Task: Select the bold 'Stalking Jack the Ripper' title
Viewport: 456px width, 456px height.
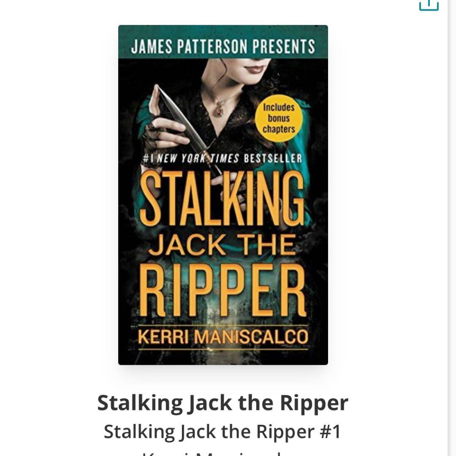Action: click(223, 403)
